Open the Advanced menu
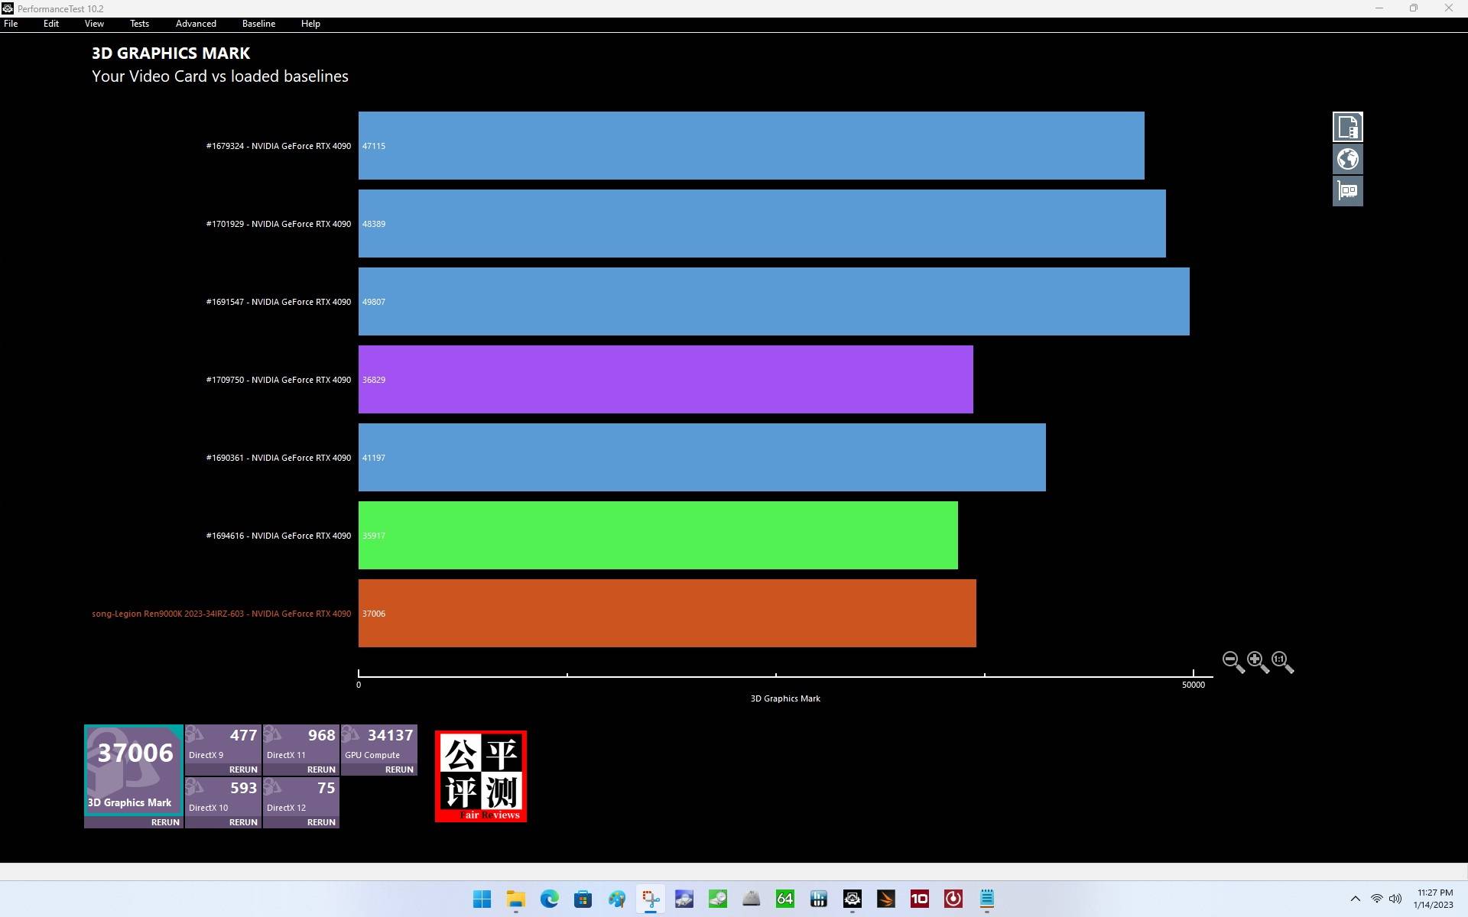The height and width of the screenshot is (917, 1468). [196, 24]
